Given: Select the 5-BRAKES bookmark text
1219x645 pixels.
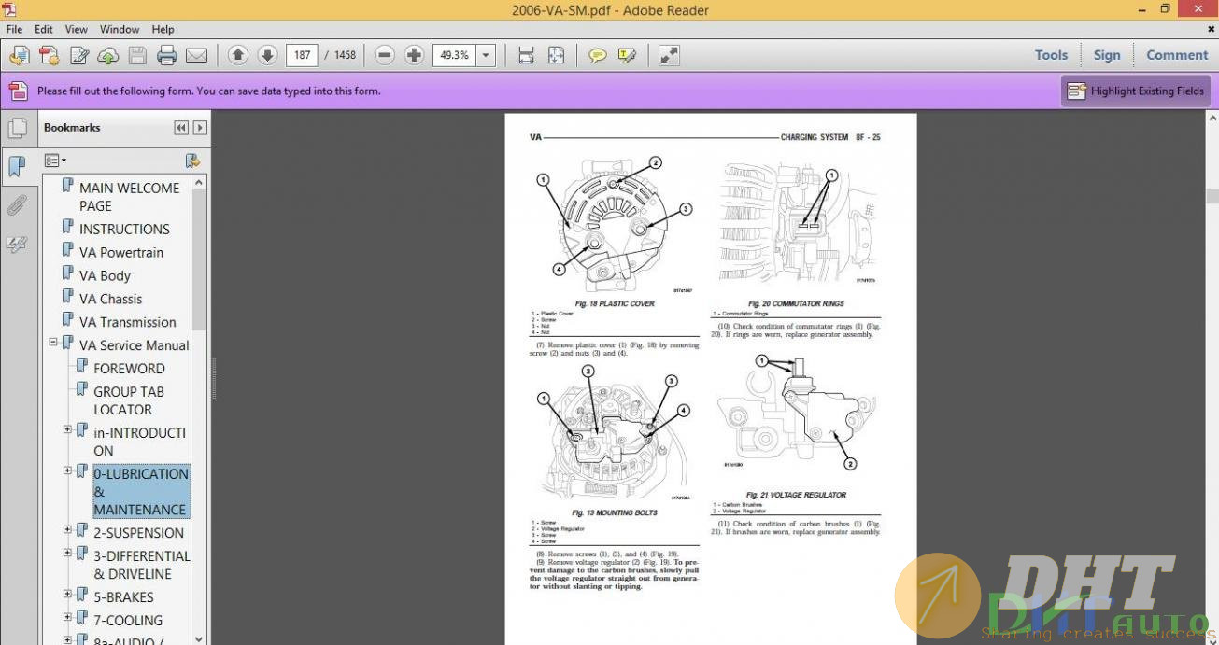Looking at the screenshot, I should point(123,596).
